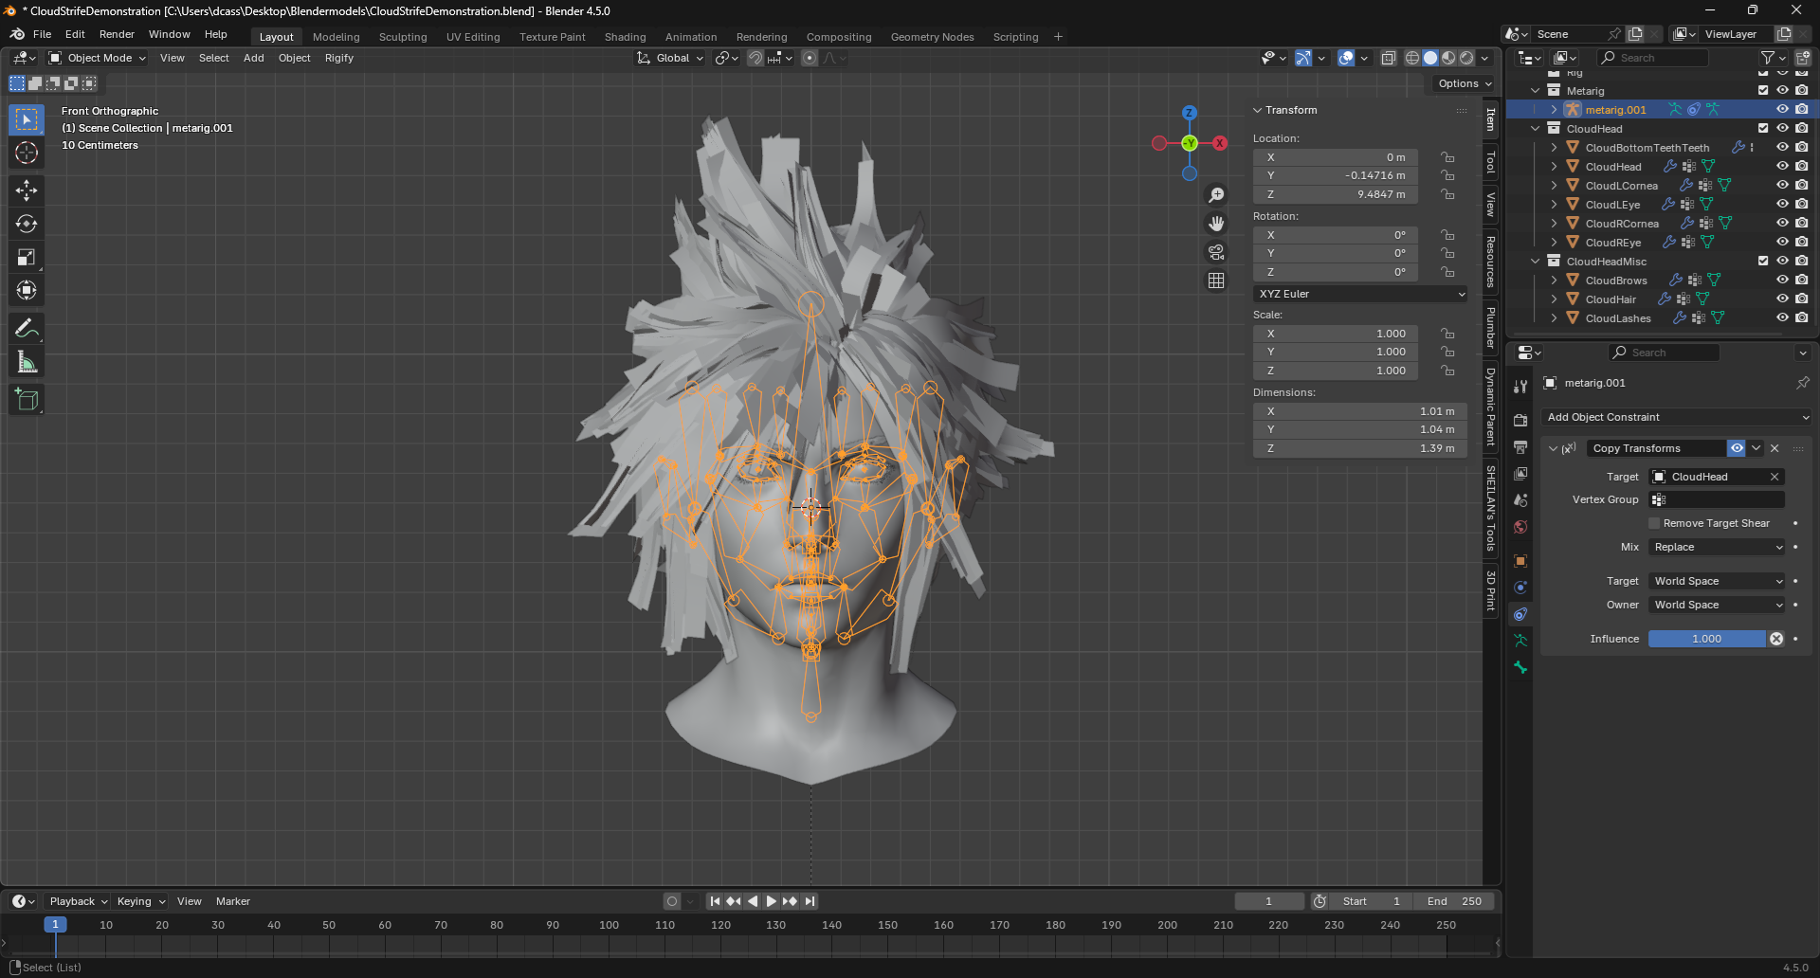Enable Remove Target Shear checkbox
This screenshot has width=1820, height=978.
point(1655,523)
